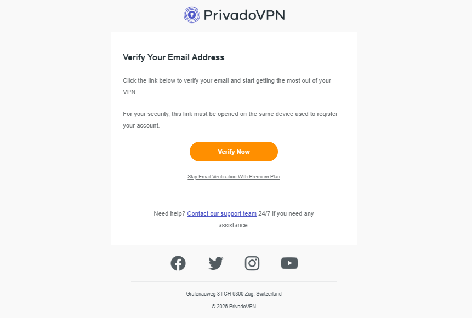Follow Skip Email Verification With Premium Plan link

tap(234, 177)
